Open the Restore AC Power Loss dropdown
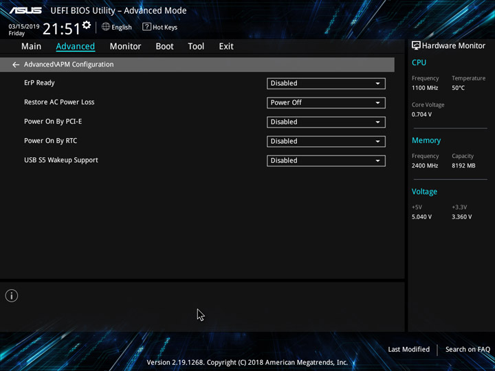The width and height of the screenshot is (495, 371). tap(326, 102)
